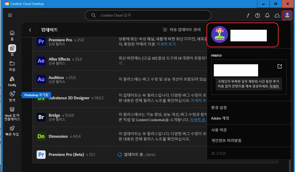
Task: Click the Dimension app icon
Action: (41, 136)
